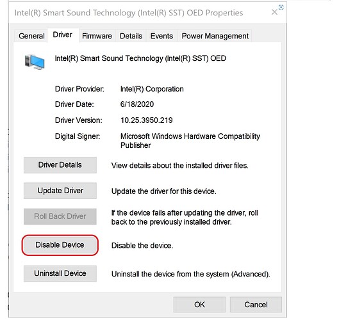Click the Driver Version label
The width and height of the screenshot is (355, 320).
[x=79, y=120]
